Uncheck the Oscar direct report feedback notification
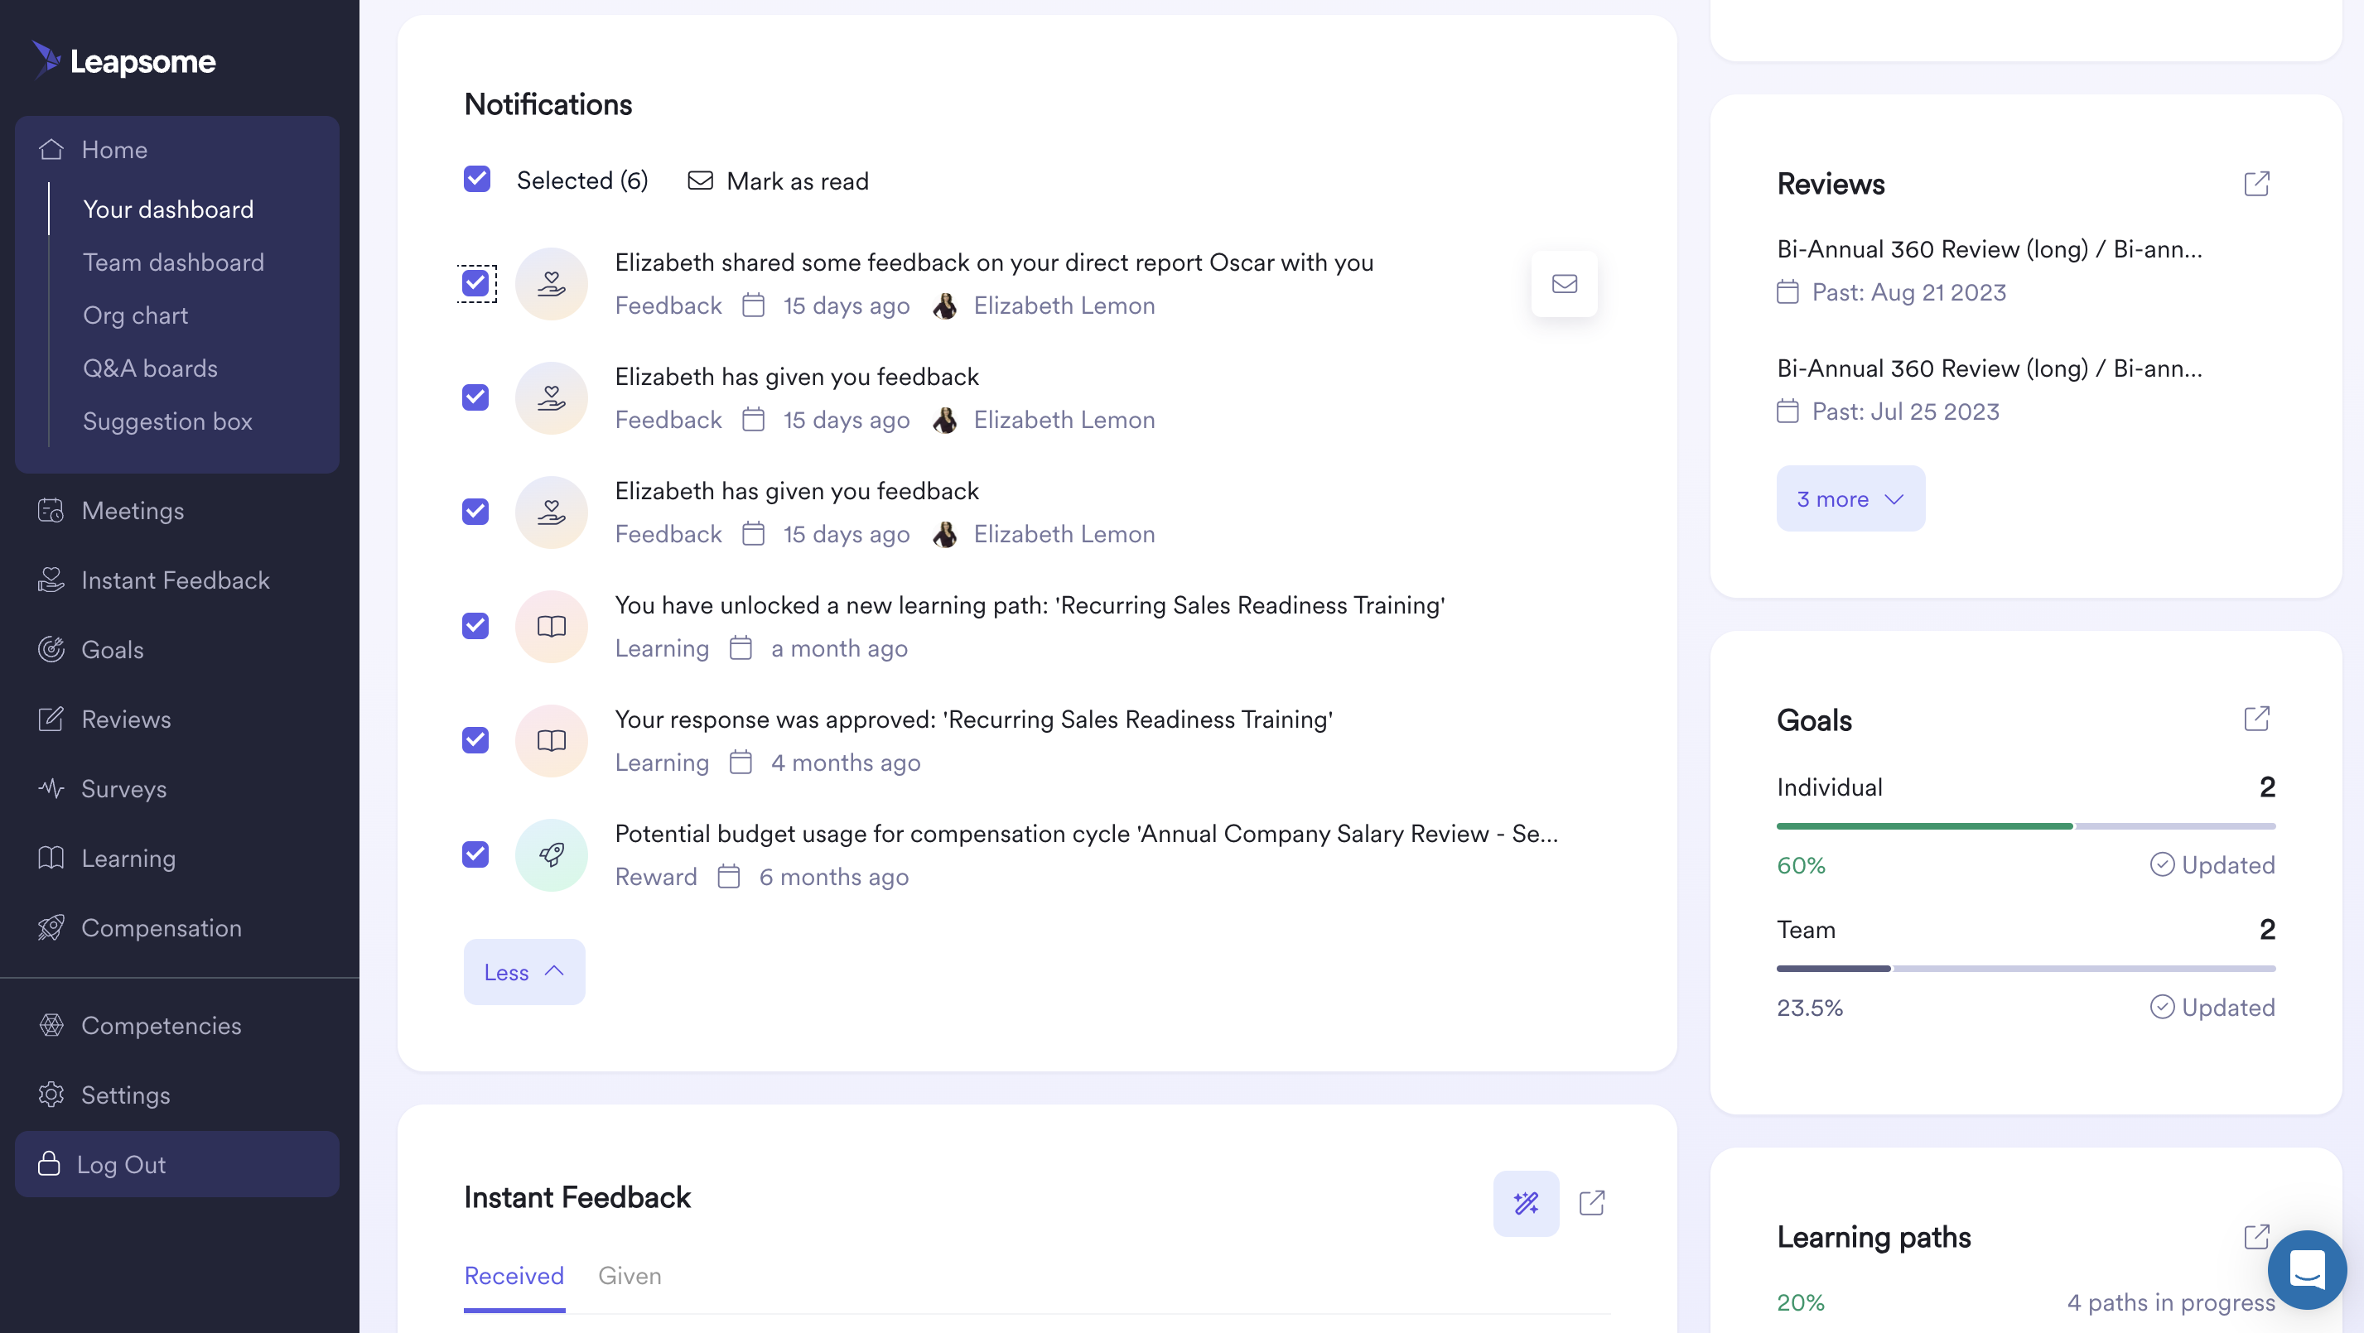Viewport: 2364px width, 1333px height. pos(475,282)
